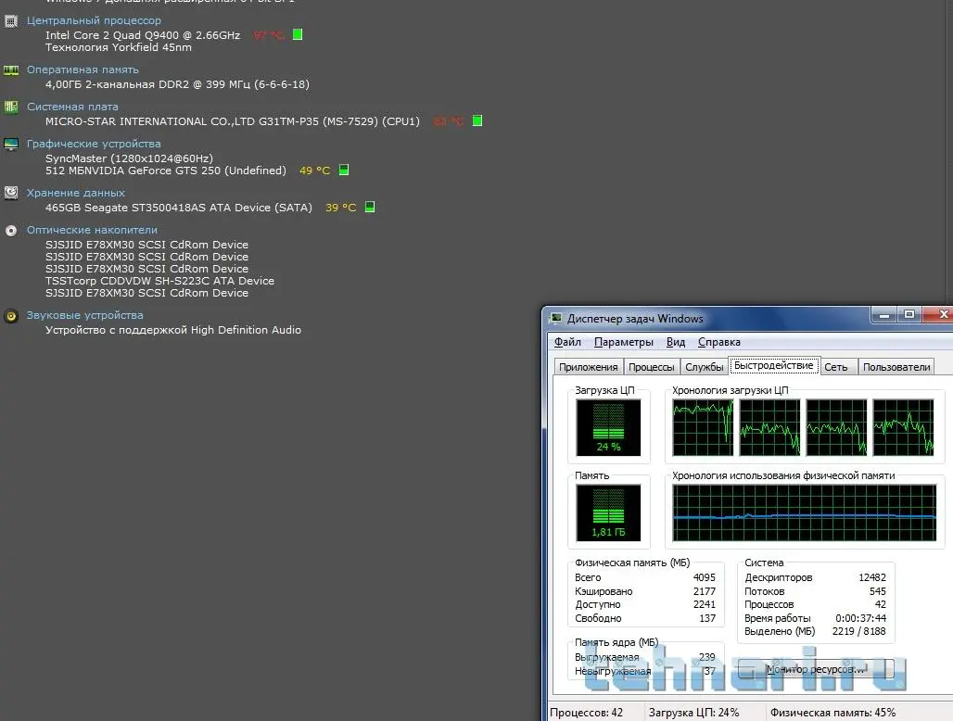Select the Быстродействие tab

click(774, 366)
